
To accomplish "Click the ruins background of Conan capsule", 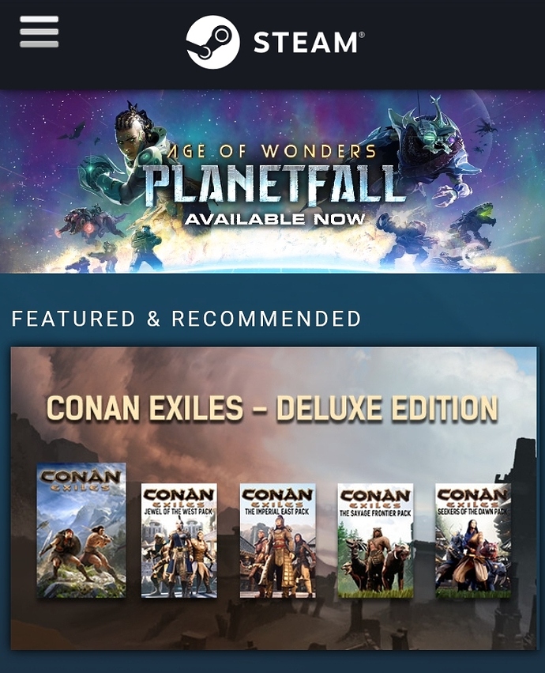I will 273,625.
